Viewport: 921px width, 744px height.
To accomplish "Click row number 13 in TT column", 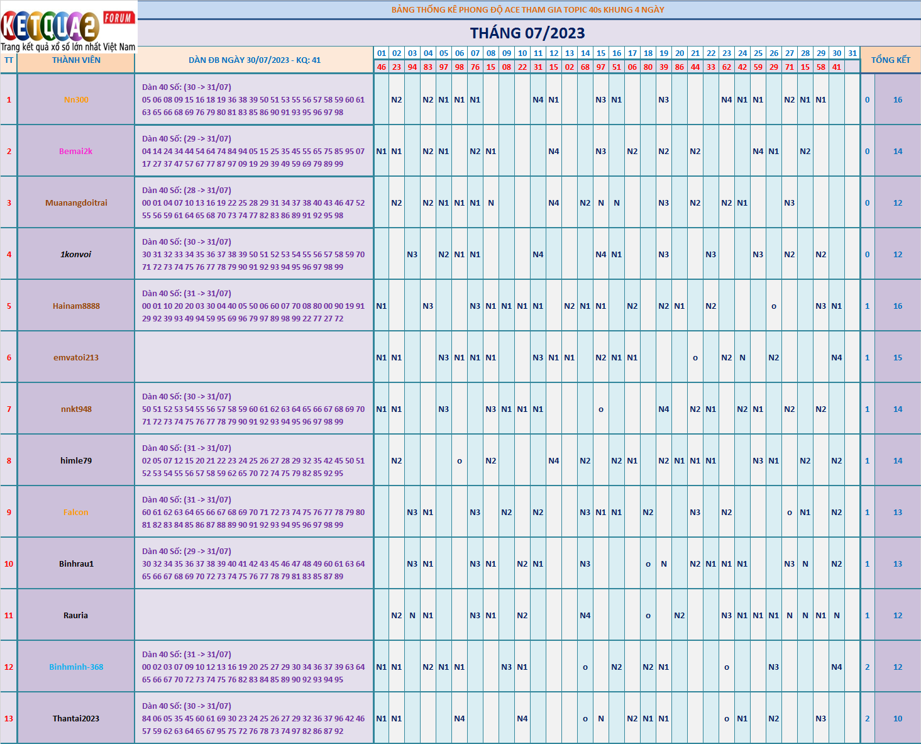I will coord(9,719).
